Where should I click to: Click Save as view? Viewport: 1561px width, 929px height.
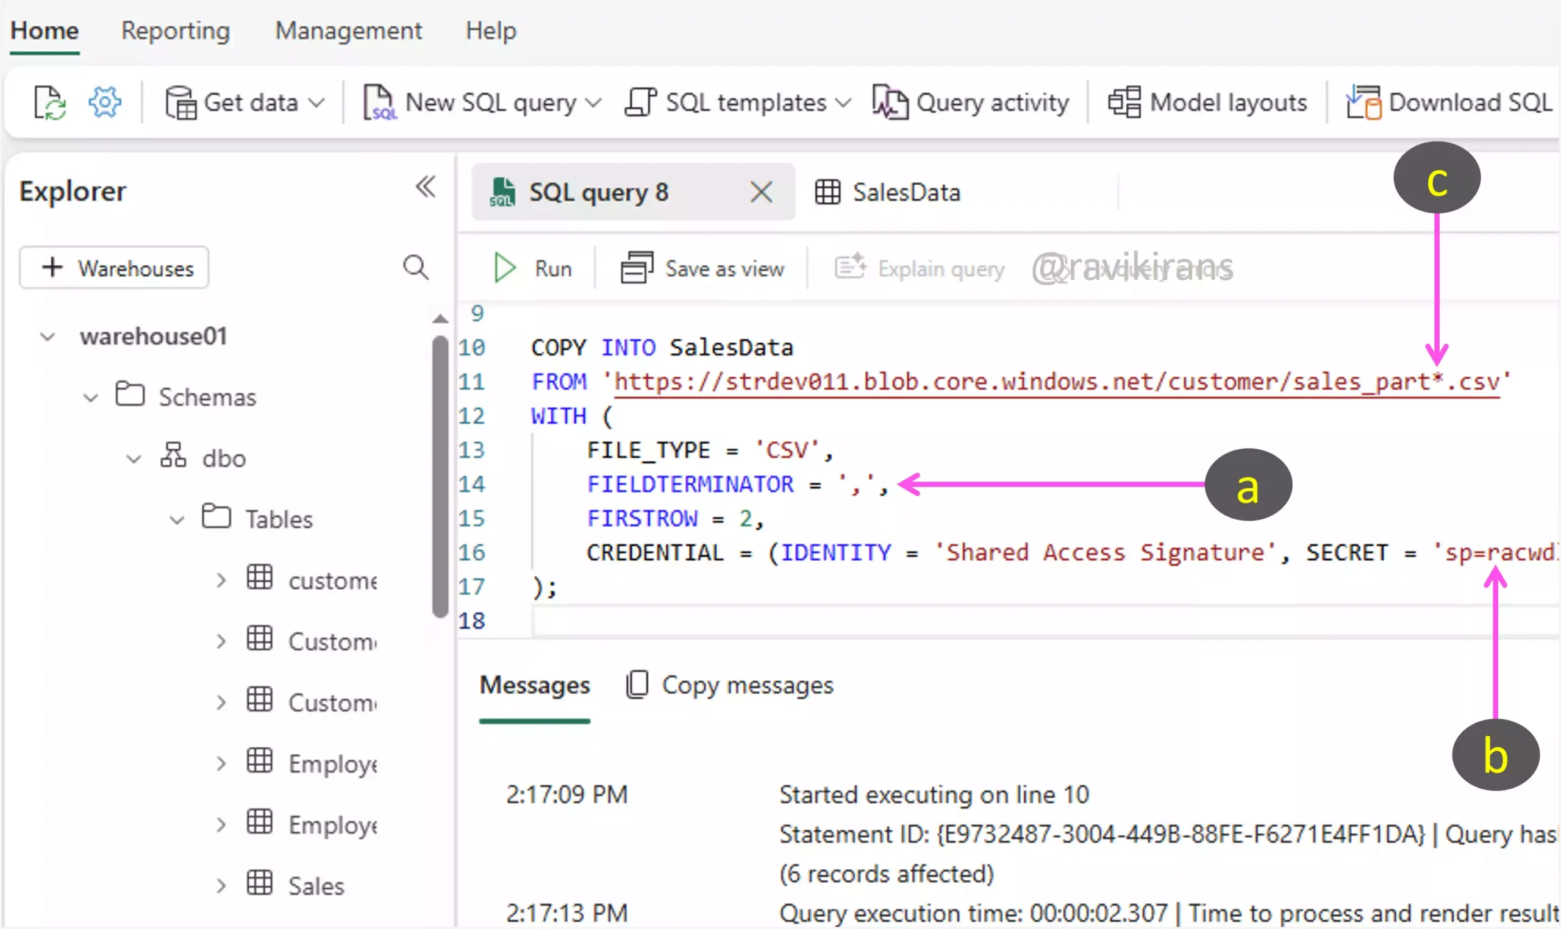point(702,269)
